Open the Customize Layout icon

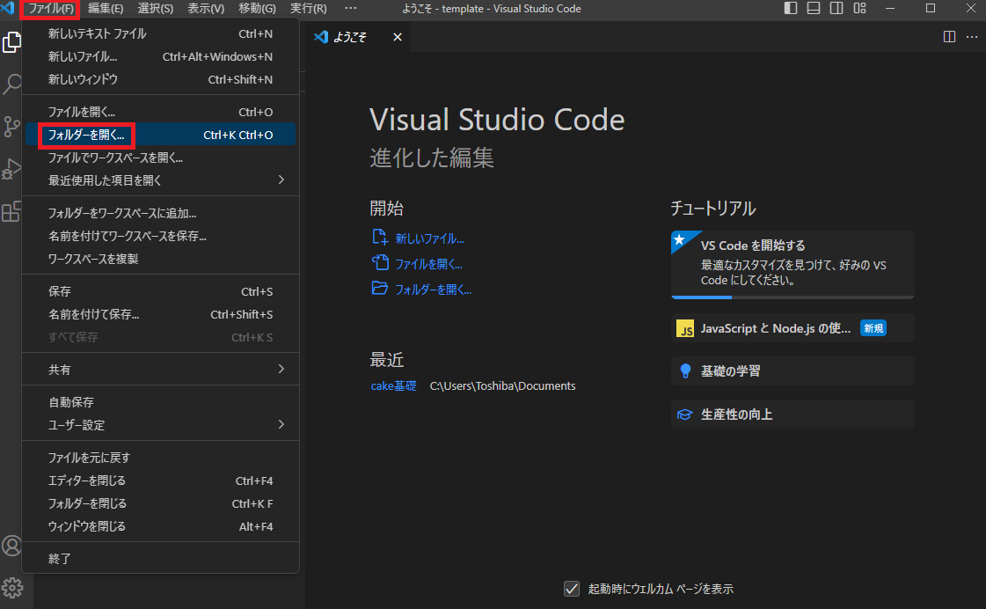tap(859, 8)
